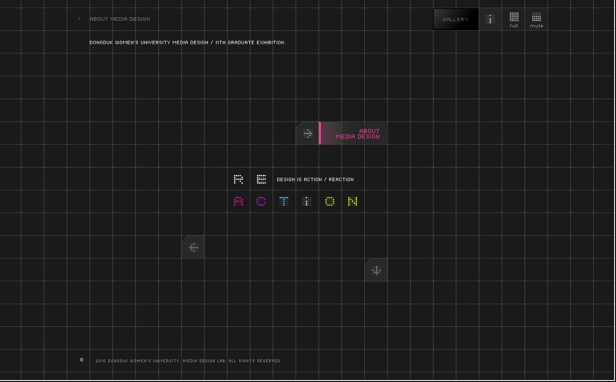Click the copyright symbol in footer
This screenshot has height=382, width=616.
(81, 360)
